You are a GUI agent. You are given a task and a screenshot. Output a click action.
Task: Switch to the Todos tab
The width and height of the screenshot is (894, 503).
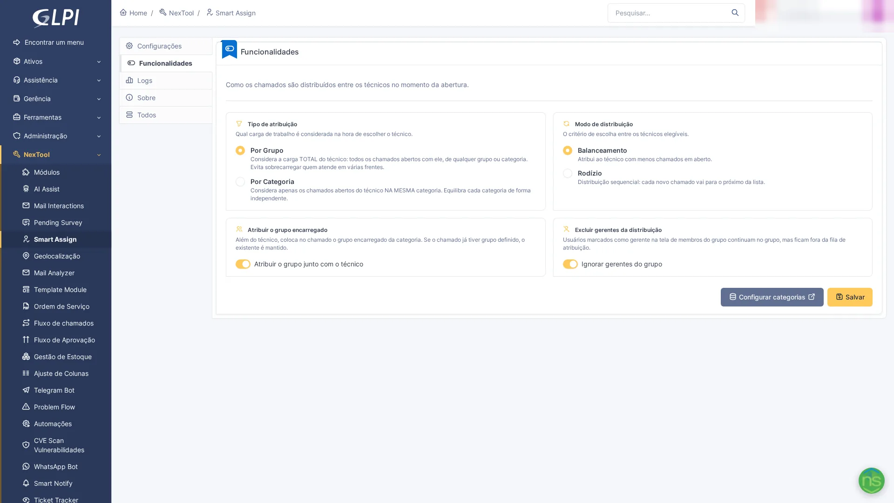(166, 115)
